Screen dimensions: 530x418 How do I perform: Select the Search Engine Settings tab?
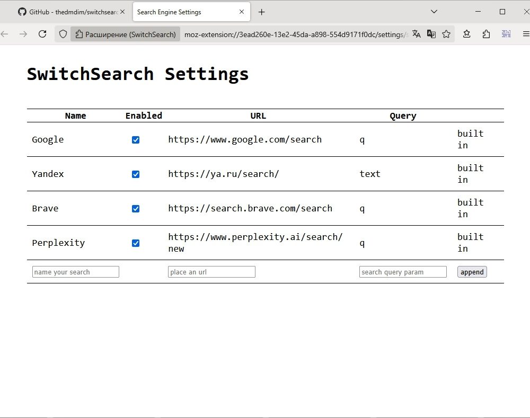191,12
